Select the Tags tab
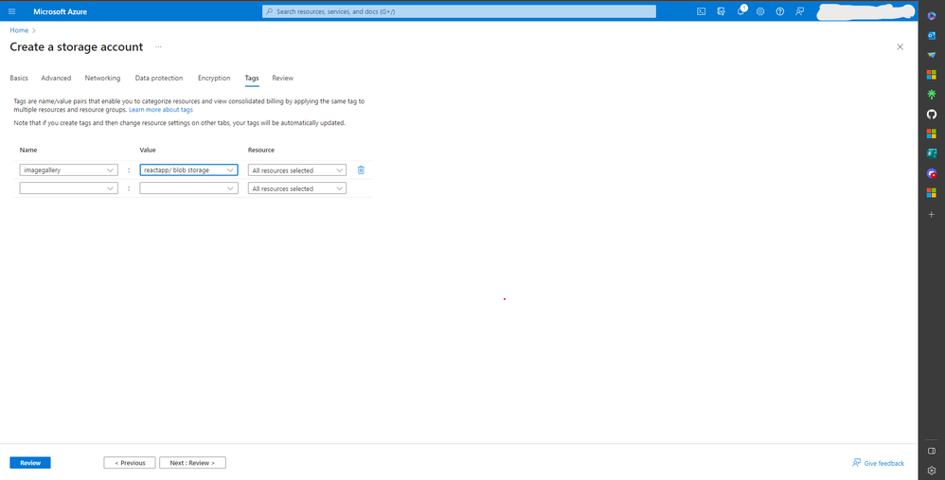 point(252,78)
